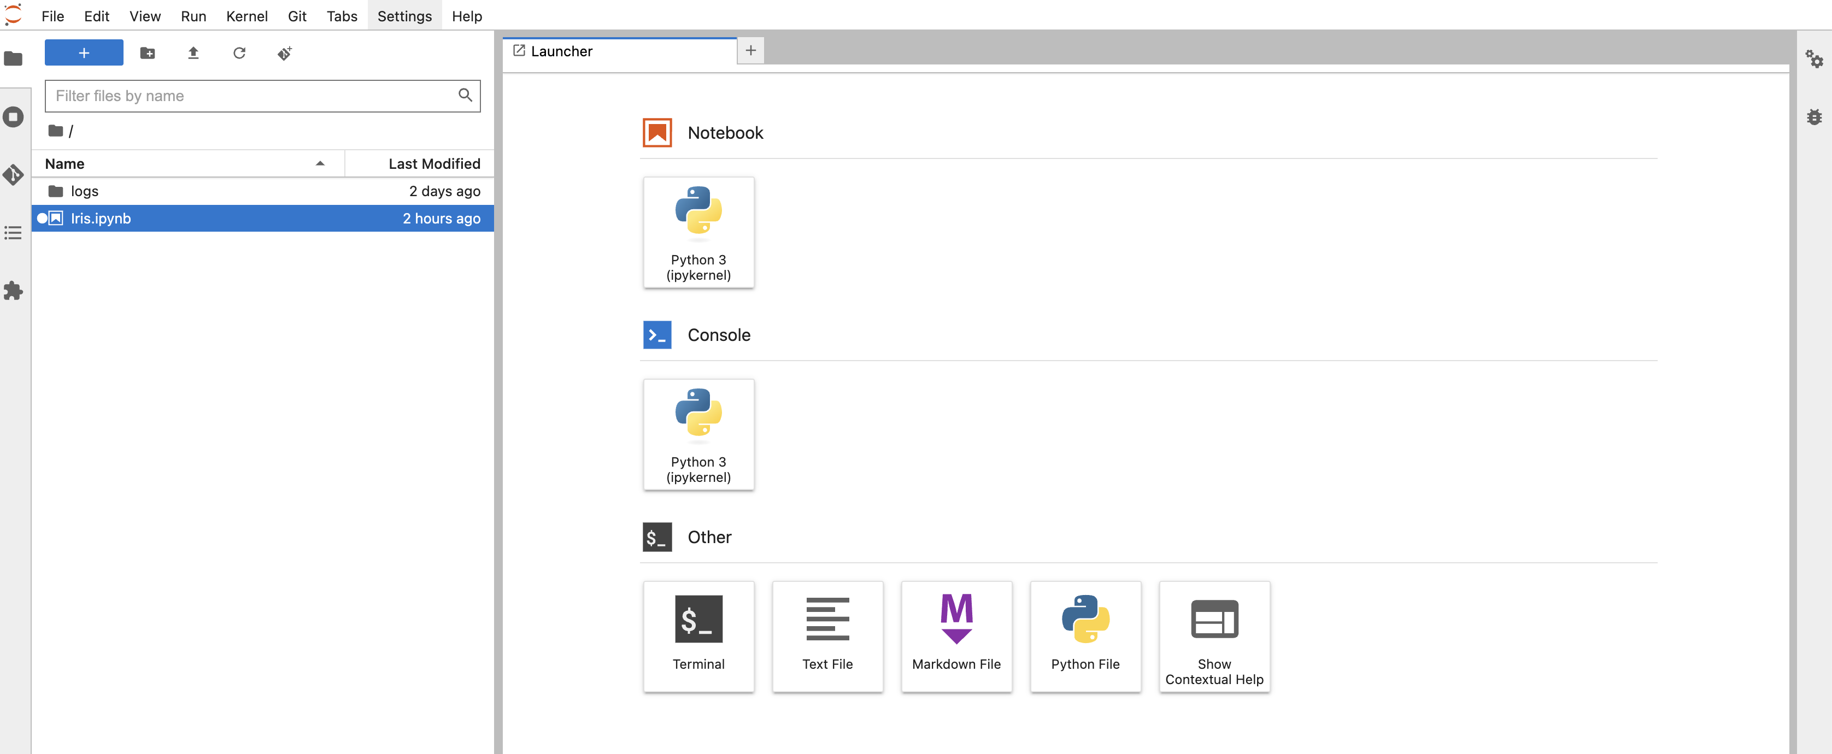Open the logs folder
This screenshot has height=754, width=1832.
[85, 191]
